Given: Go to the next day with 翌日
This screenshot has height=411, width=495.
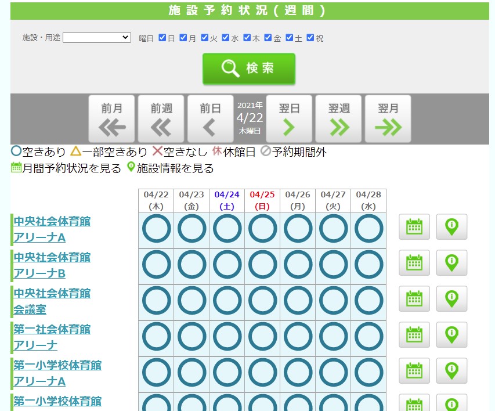Looking at the screenshot, I should tap(288, 119).
